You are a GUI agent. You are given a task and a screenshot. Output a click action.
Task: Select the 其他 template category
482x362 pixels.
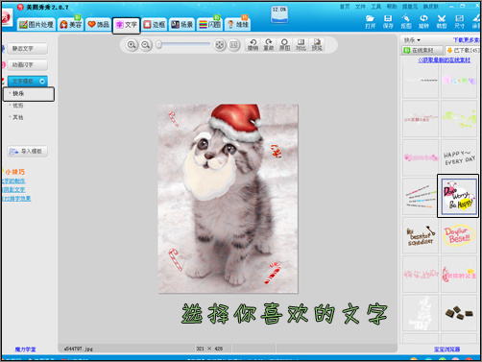pos(18,117)
